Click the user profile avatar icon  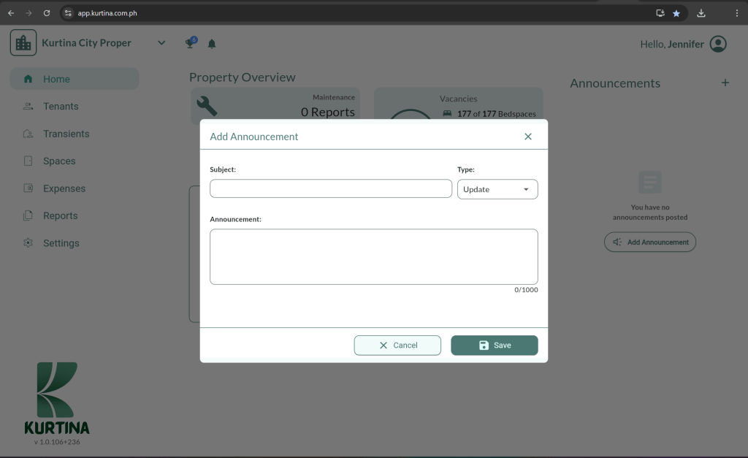(718, 44)
